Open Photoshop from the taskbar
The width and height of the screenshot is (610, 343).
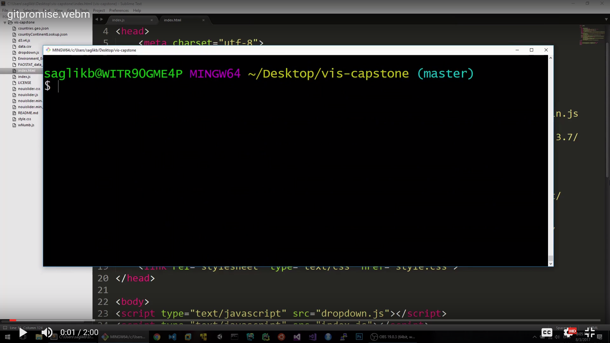[x=359, y=337]
